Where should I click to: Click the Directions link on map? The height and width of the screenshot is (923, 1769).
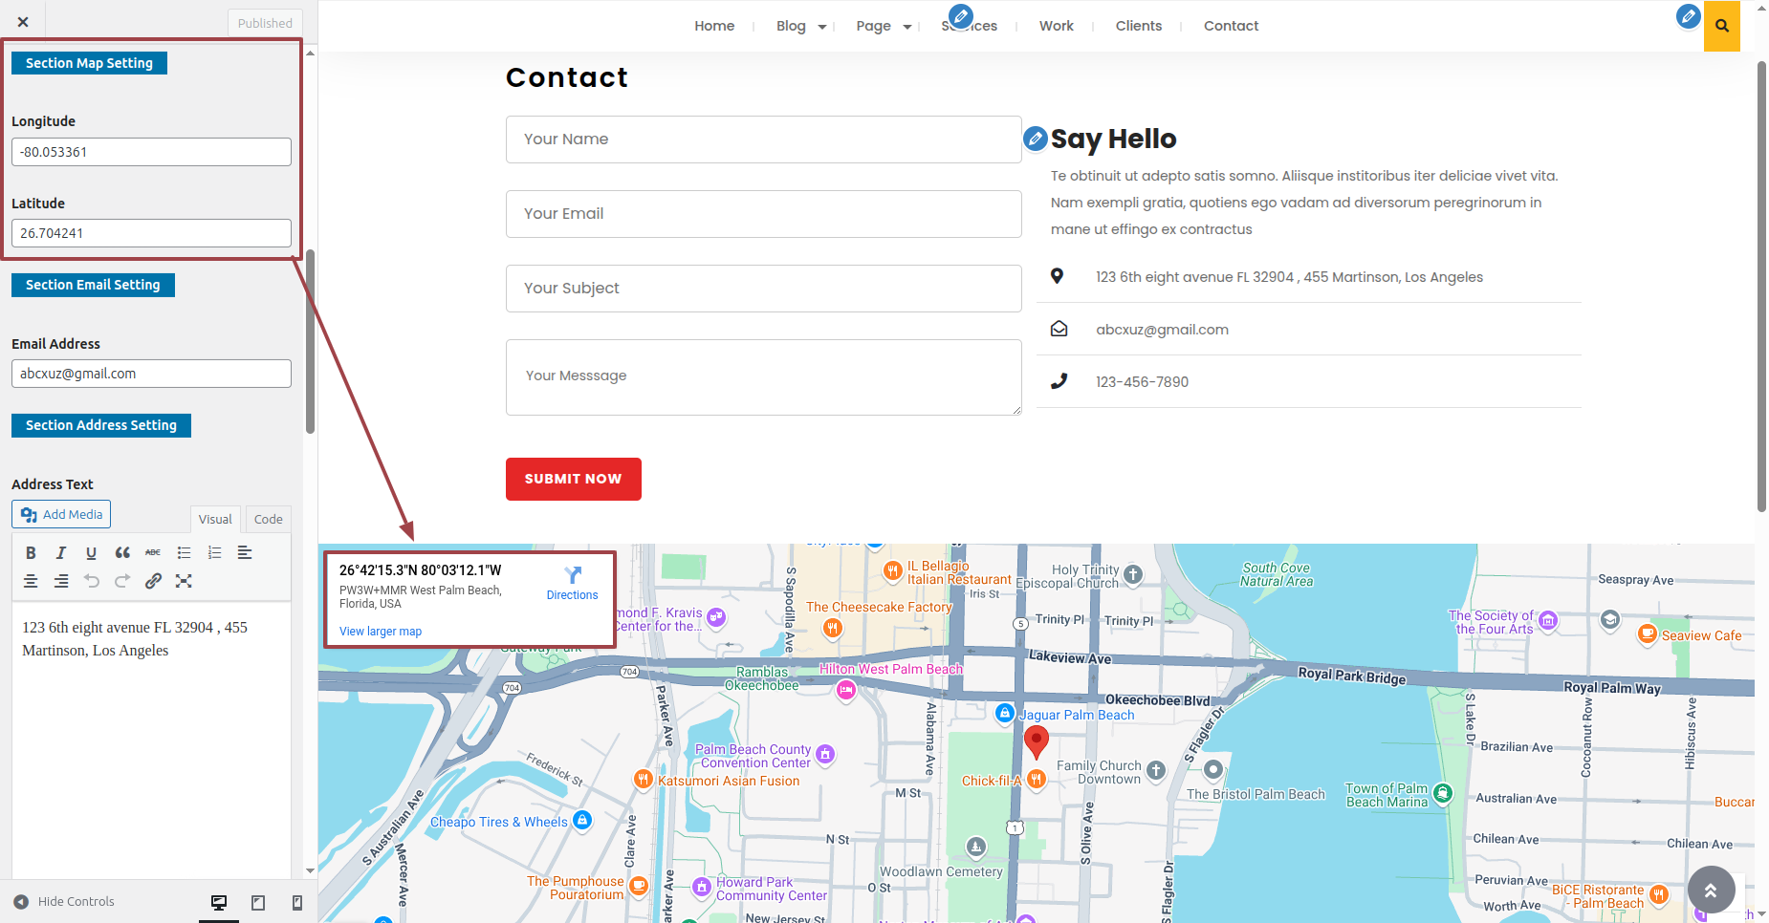[x=572, y=583]
